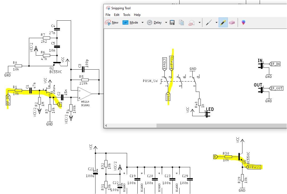Click the horizontal scrollbar left arrow
This screenshot has height=194, width=287.
106,125
